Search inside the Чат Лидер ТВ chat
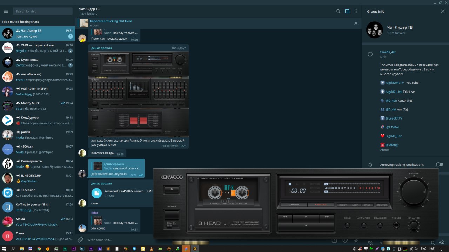449x252 pixels. pyautogui.click(x=338, y=11)
